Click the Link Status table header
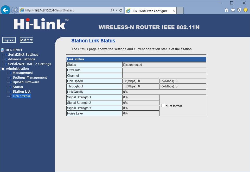The height and width of the screenshot is (172, 250). click(136, 59)
